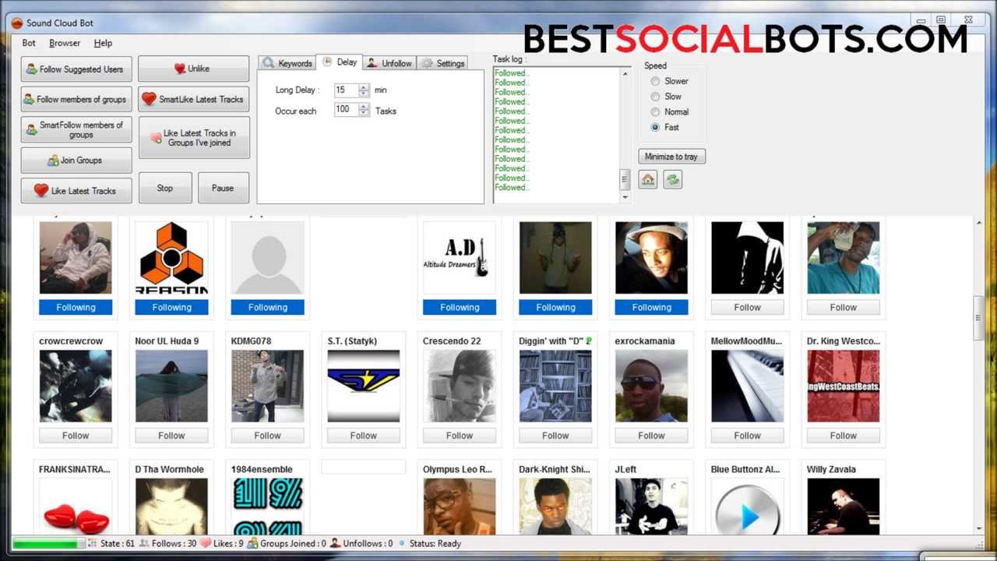Click the Likes heart icon in the status bar

coord(206,543)
